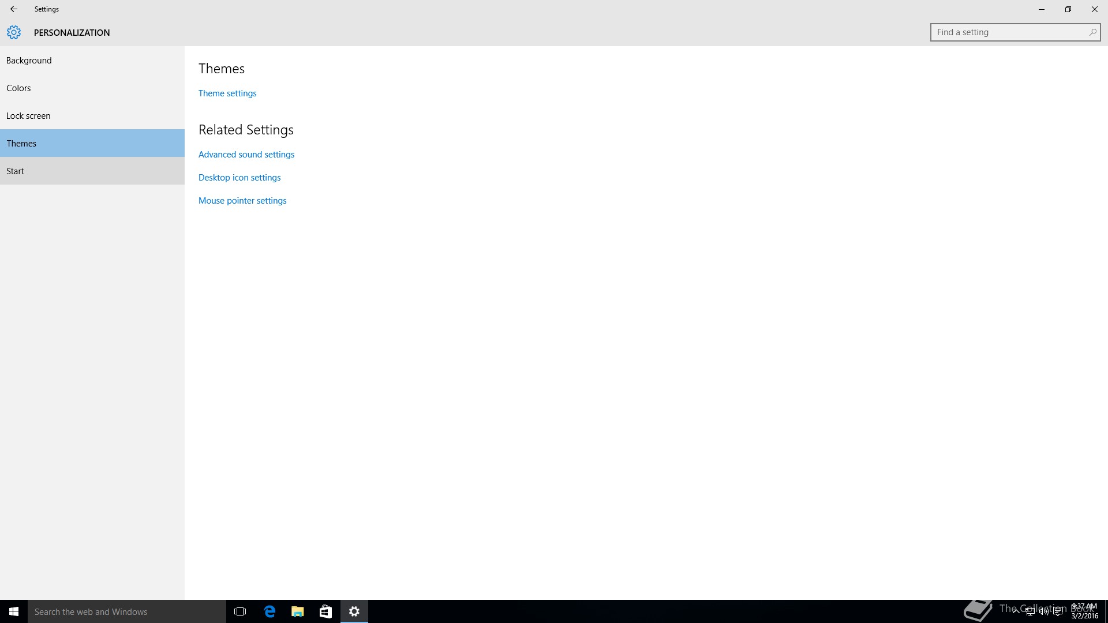Show hidden tray icons chevron
The image size is (1108, 623).
(1016, 611)
